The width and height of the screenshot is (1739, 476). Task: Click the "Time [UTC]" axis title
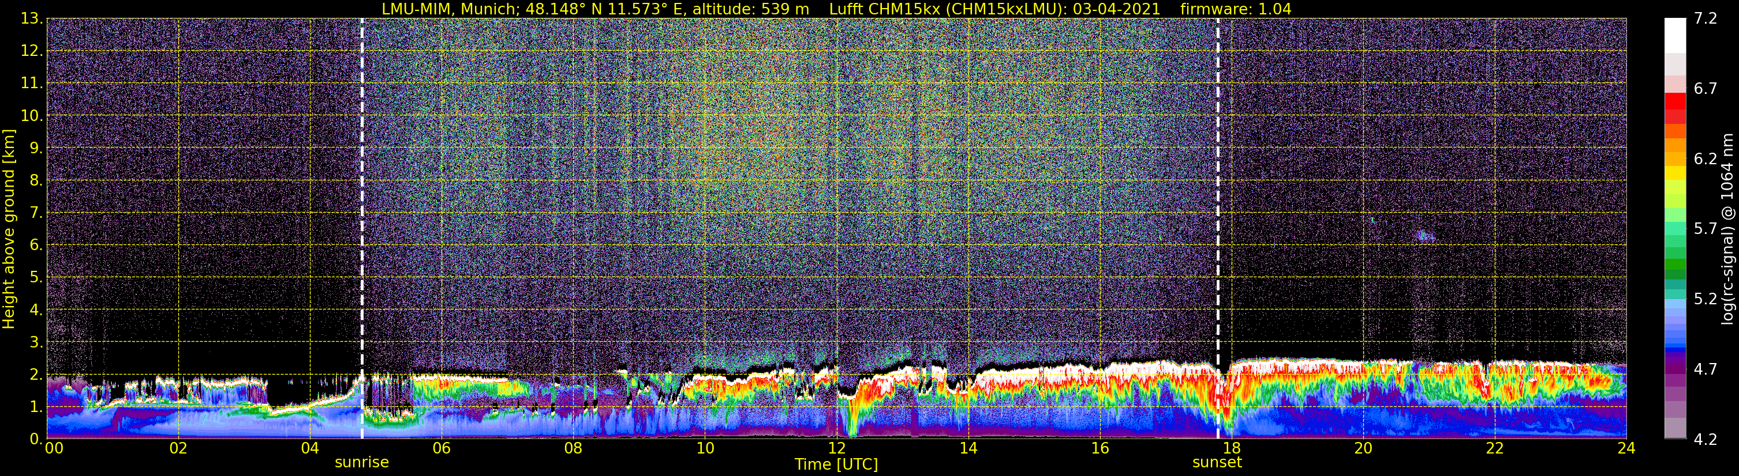836,464
